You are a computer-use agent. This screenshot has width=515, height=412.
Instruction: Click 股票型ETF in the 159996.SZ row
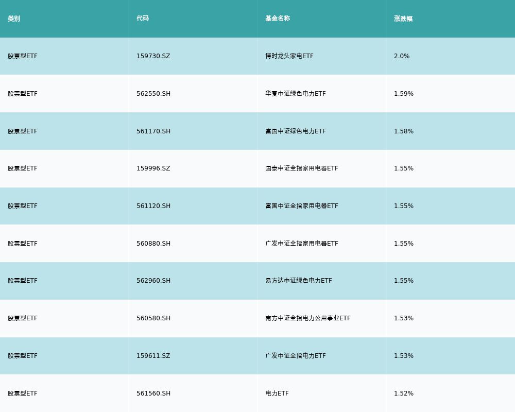[x=23, y=168]
